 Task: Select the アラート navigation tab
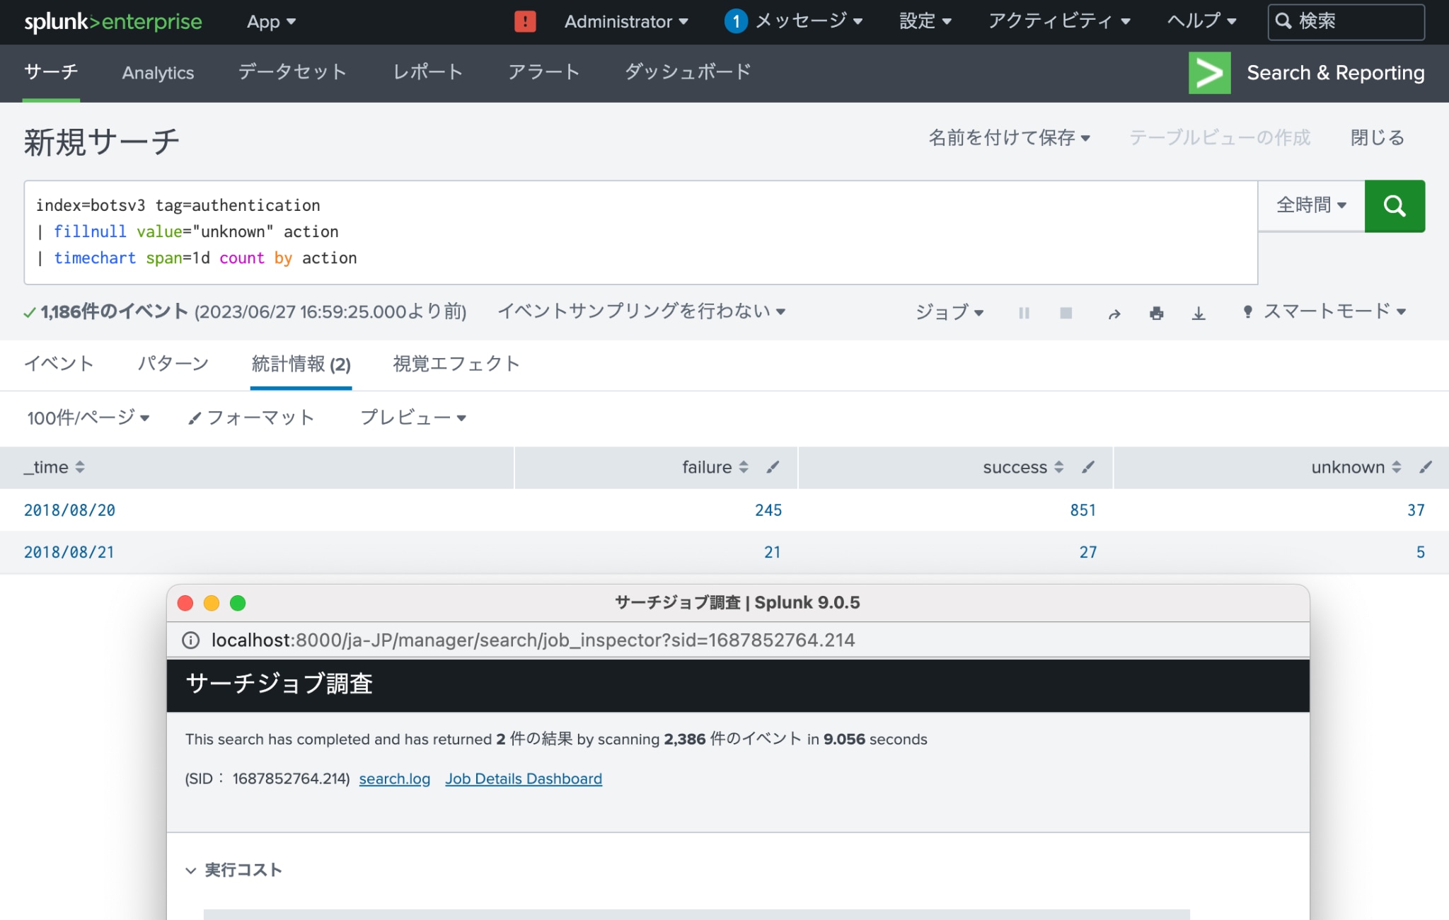pos(544,72)
